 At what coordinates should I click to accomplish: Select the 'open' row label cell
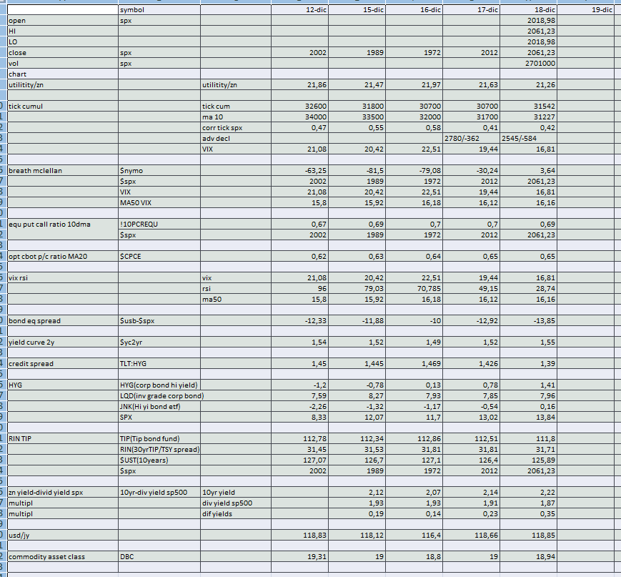coord(63,21)
